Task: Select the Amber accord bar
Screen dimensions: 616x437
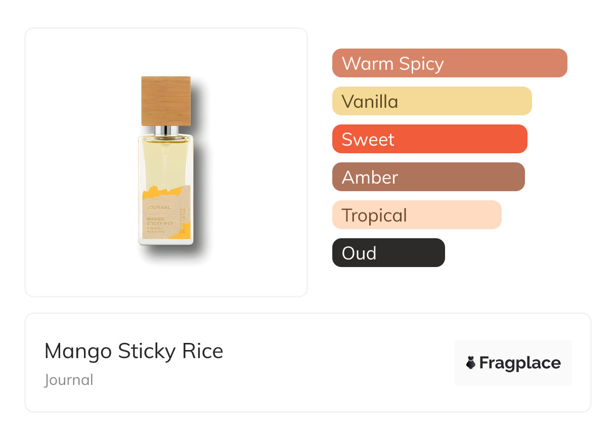Action: point(428,177)
